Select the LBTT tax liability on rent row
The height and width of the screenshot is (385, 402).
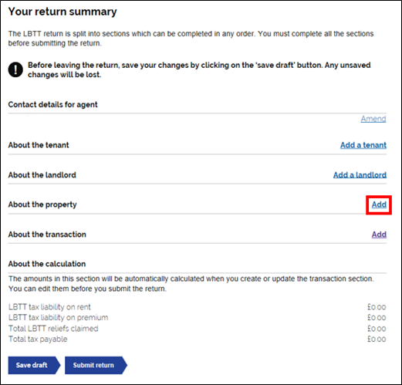(x=198, y=307)
